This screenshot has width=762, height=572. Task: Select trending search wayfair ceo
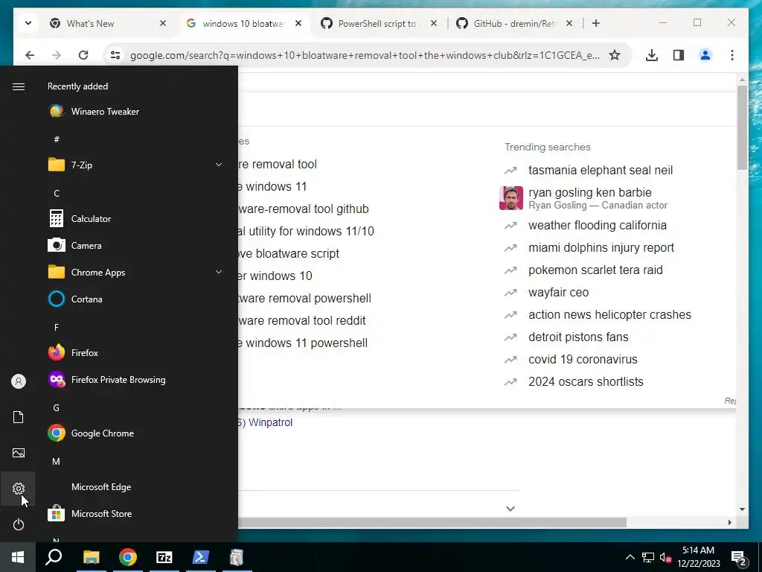tap(558, 292)
